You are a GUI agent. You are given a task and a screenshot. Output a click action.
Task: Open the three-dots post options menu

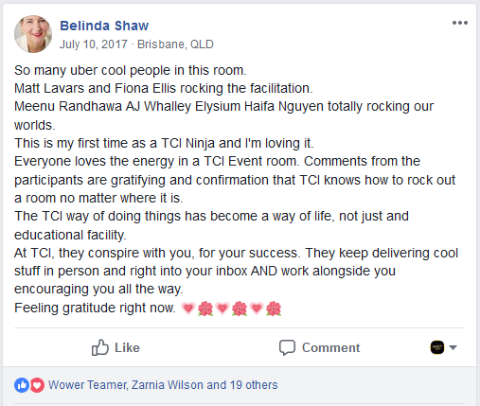(460, 23)
